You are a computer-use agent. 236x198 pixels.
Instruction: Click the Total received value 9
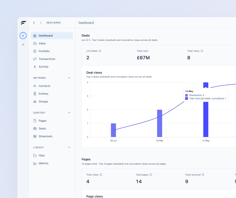186,181
